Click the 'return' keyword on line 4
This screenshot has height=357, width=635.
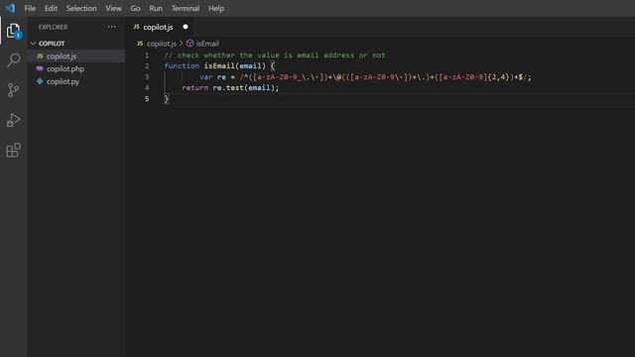click(195, 88)
